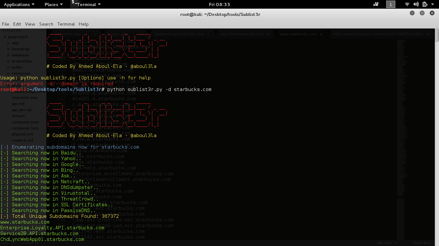Screen dimensions: 439x246
Task: Click the 'Searching now in ThreatCrowd..' line
Action: click(x=49, y=199)
